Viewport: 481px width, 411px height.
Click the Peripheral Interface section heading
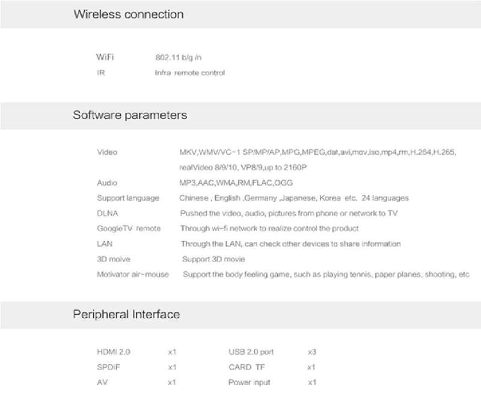[126, 314]
